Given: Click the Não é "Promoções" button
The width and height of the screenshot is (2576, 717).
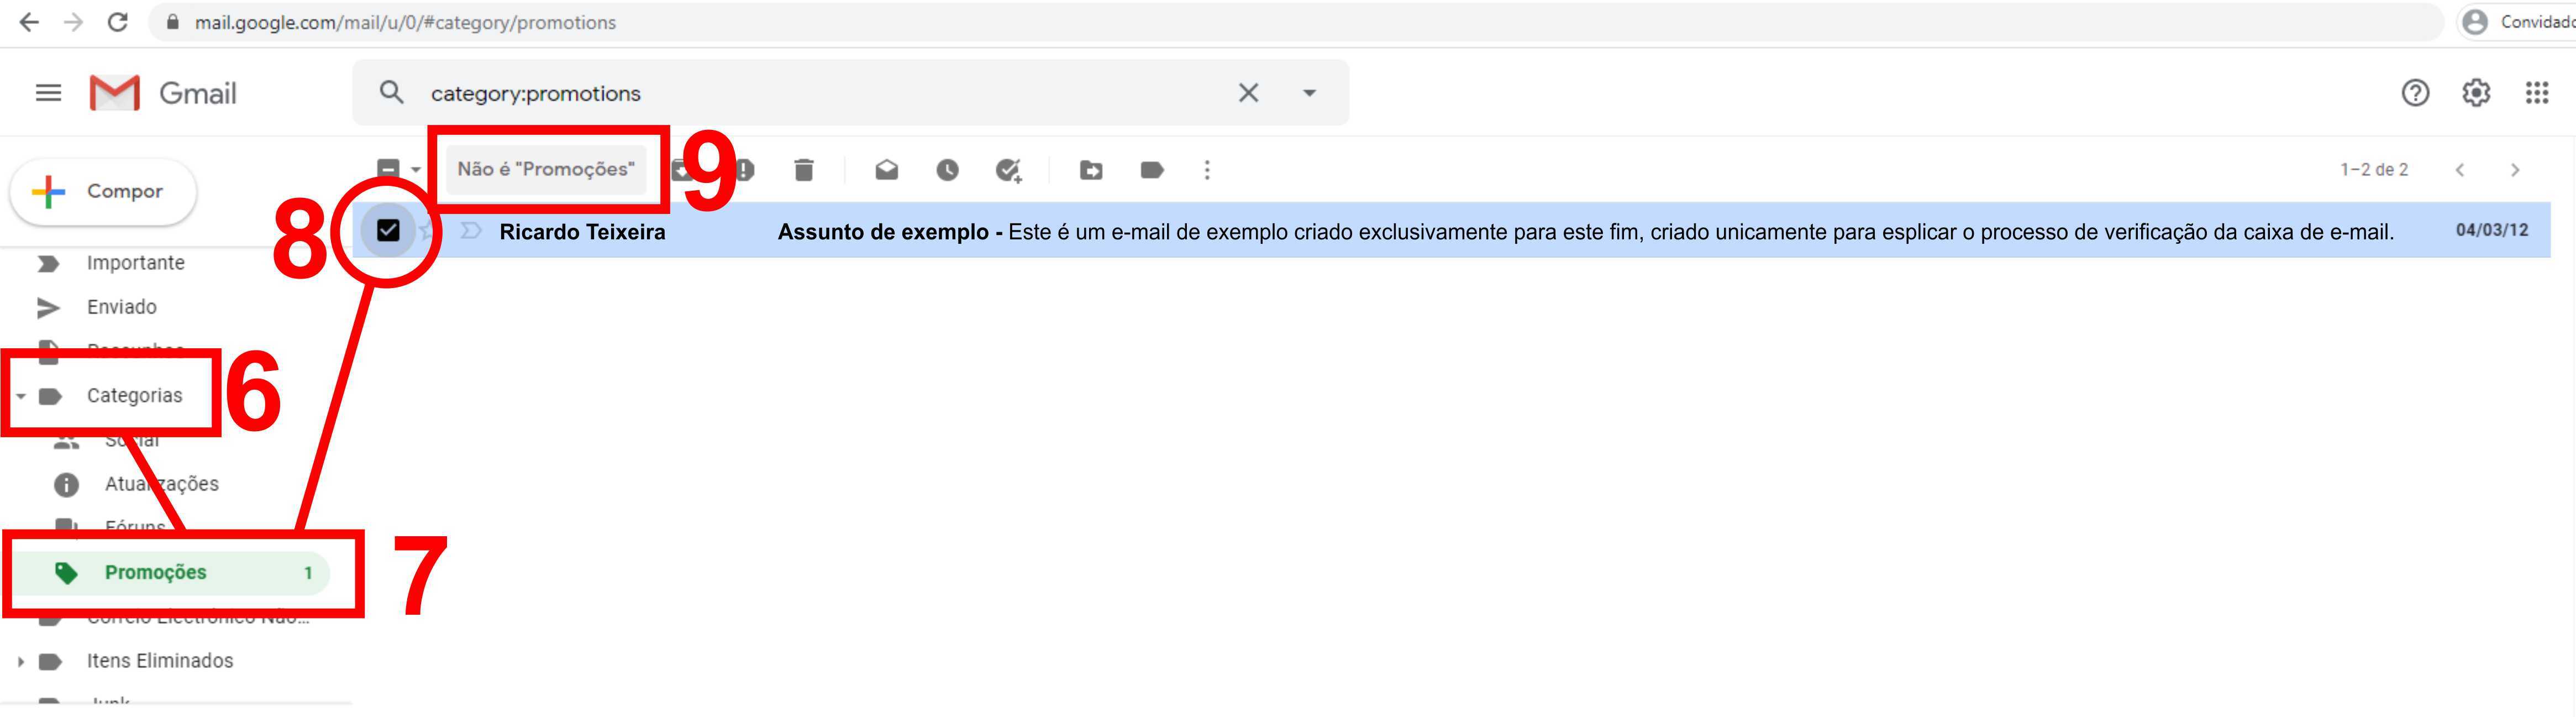Looking at the screenshot, I should point(546,169).
